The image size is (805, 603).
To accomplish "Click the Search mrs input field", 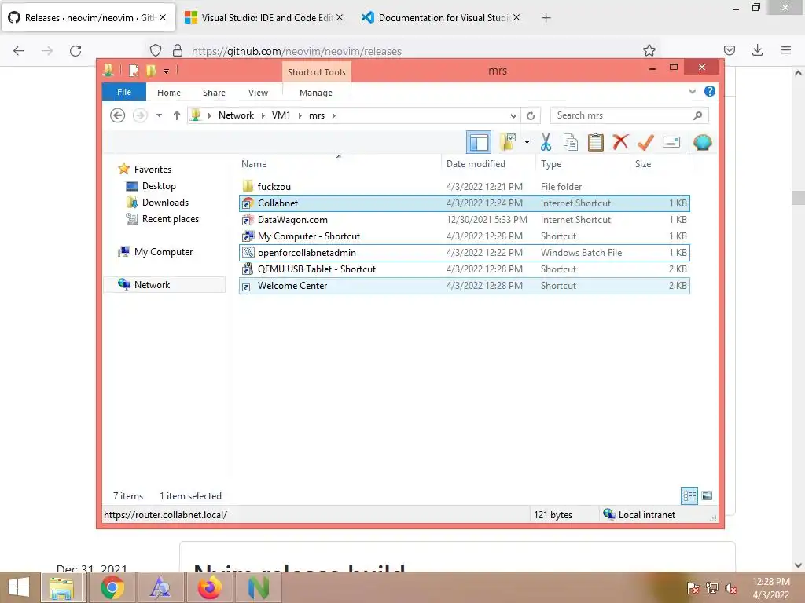I will click(629, 115).
